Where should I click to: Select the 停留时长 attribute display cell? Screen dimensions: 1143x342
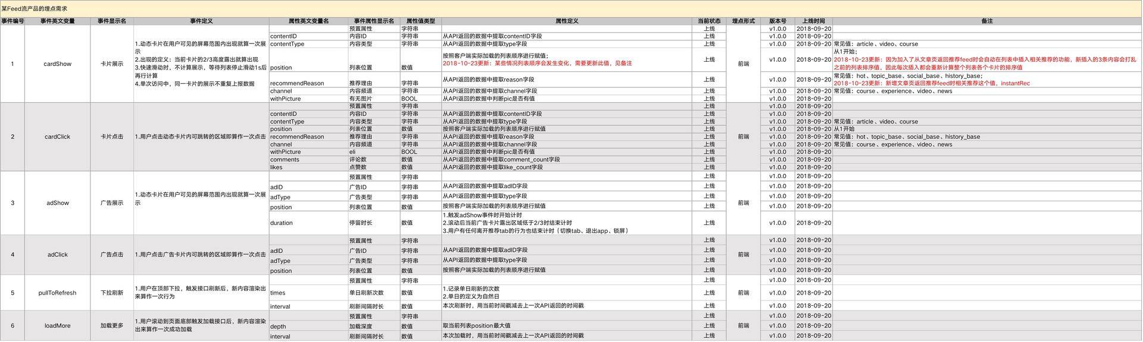tap(374, 223)
